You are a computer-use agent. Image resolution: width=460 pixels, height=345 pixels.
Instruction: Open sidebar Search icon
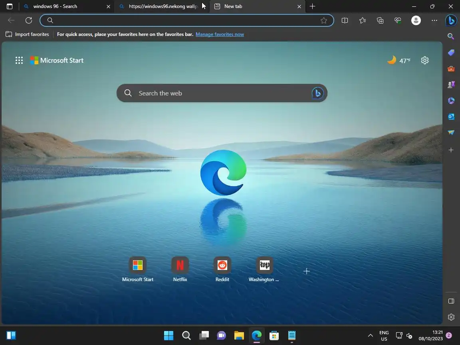tap(451, 36)
